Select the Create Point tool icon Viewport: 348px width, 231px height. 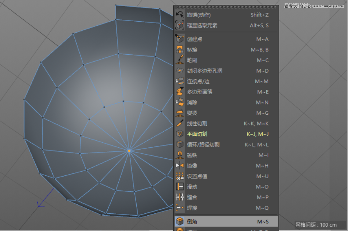point(179,39)
